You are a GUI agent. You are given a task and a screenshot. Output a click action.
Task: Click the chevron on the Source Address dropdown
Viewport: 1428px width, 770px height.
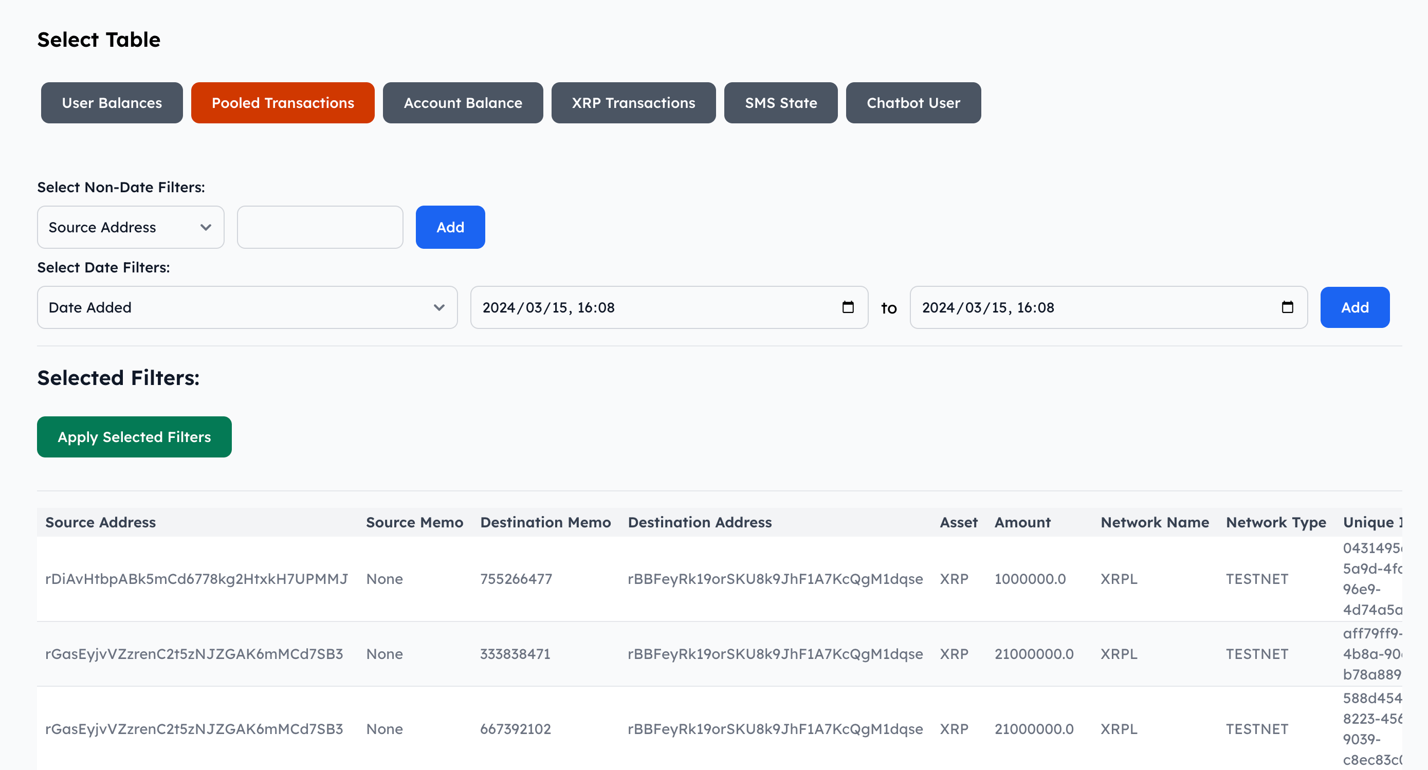click(x=206, y=227)
